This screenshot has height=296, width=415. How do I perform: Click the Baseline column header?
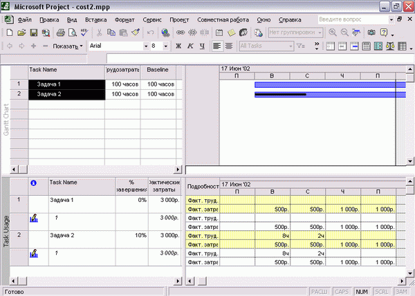point(158,73)
